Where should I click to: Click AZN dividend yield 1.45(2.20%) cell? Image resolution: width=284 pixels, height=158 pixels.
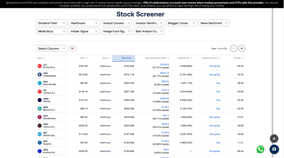(186, 117)
